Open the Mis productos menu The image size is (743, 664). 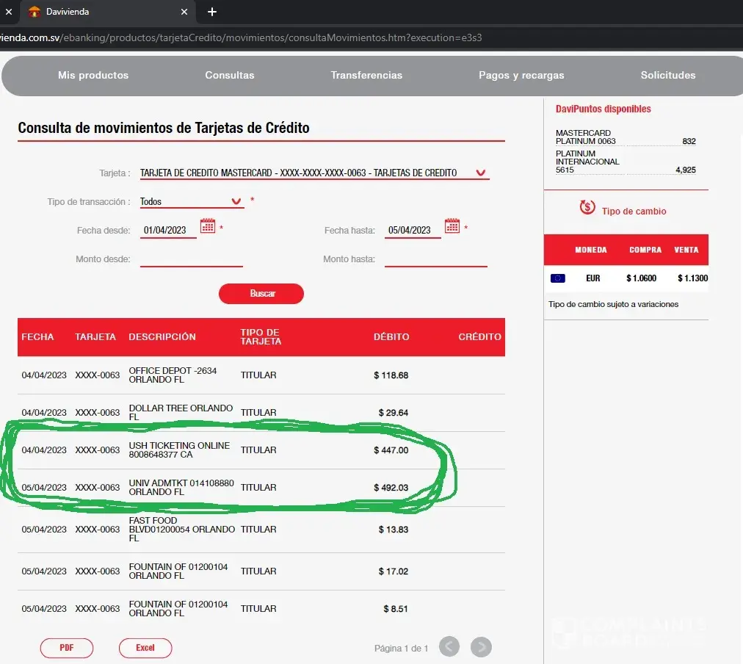[93, 75]
